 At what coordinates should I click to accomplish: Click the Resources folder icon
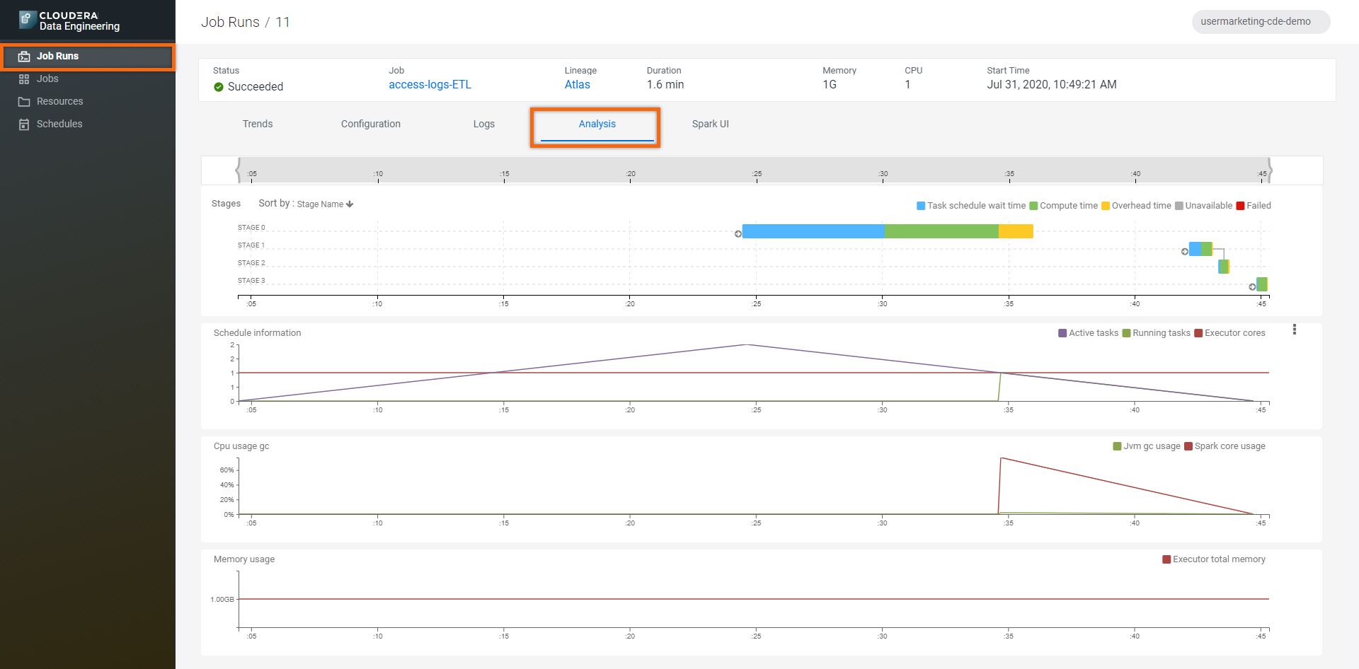coord(24,102)
